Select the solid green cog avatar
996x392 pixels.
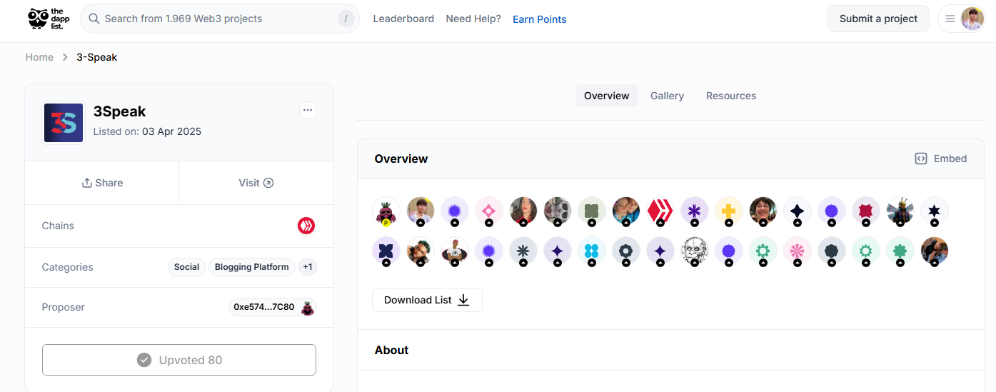click(x=900, y=251)
